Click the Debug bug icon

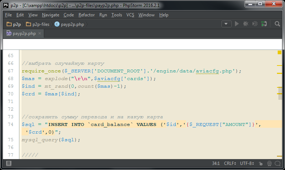[246, 24]
